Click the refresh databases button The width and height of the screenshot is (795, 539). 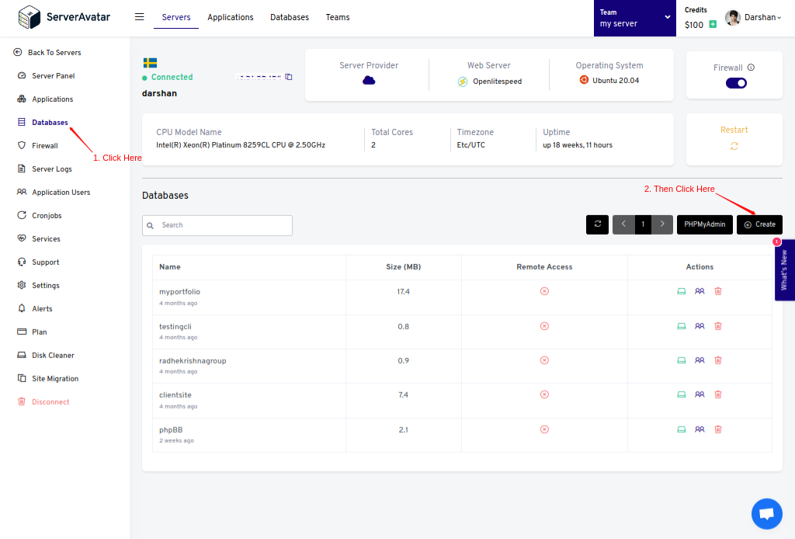597,224
